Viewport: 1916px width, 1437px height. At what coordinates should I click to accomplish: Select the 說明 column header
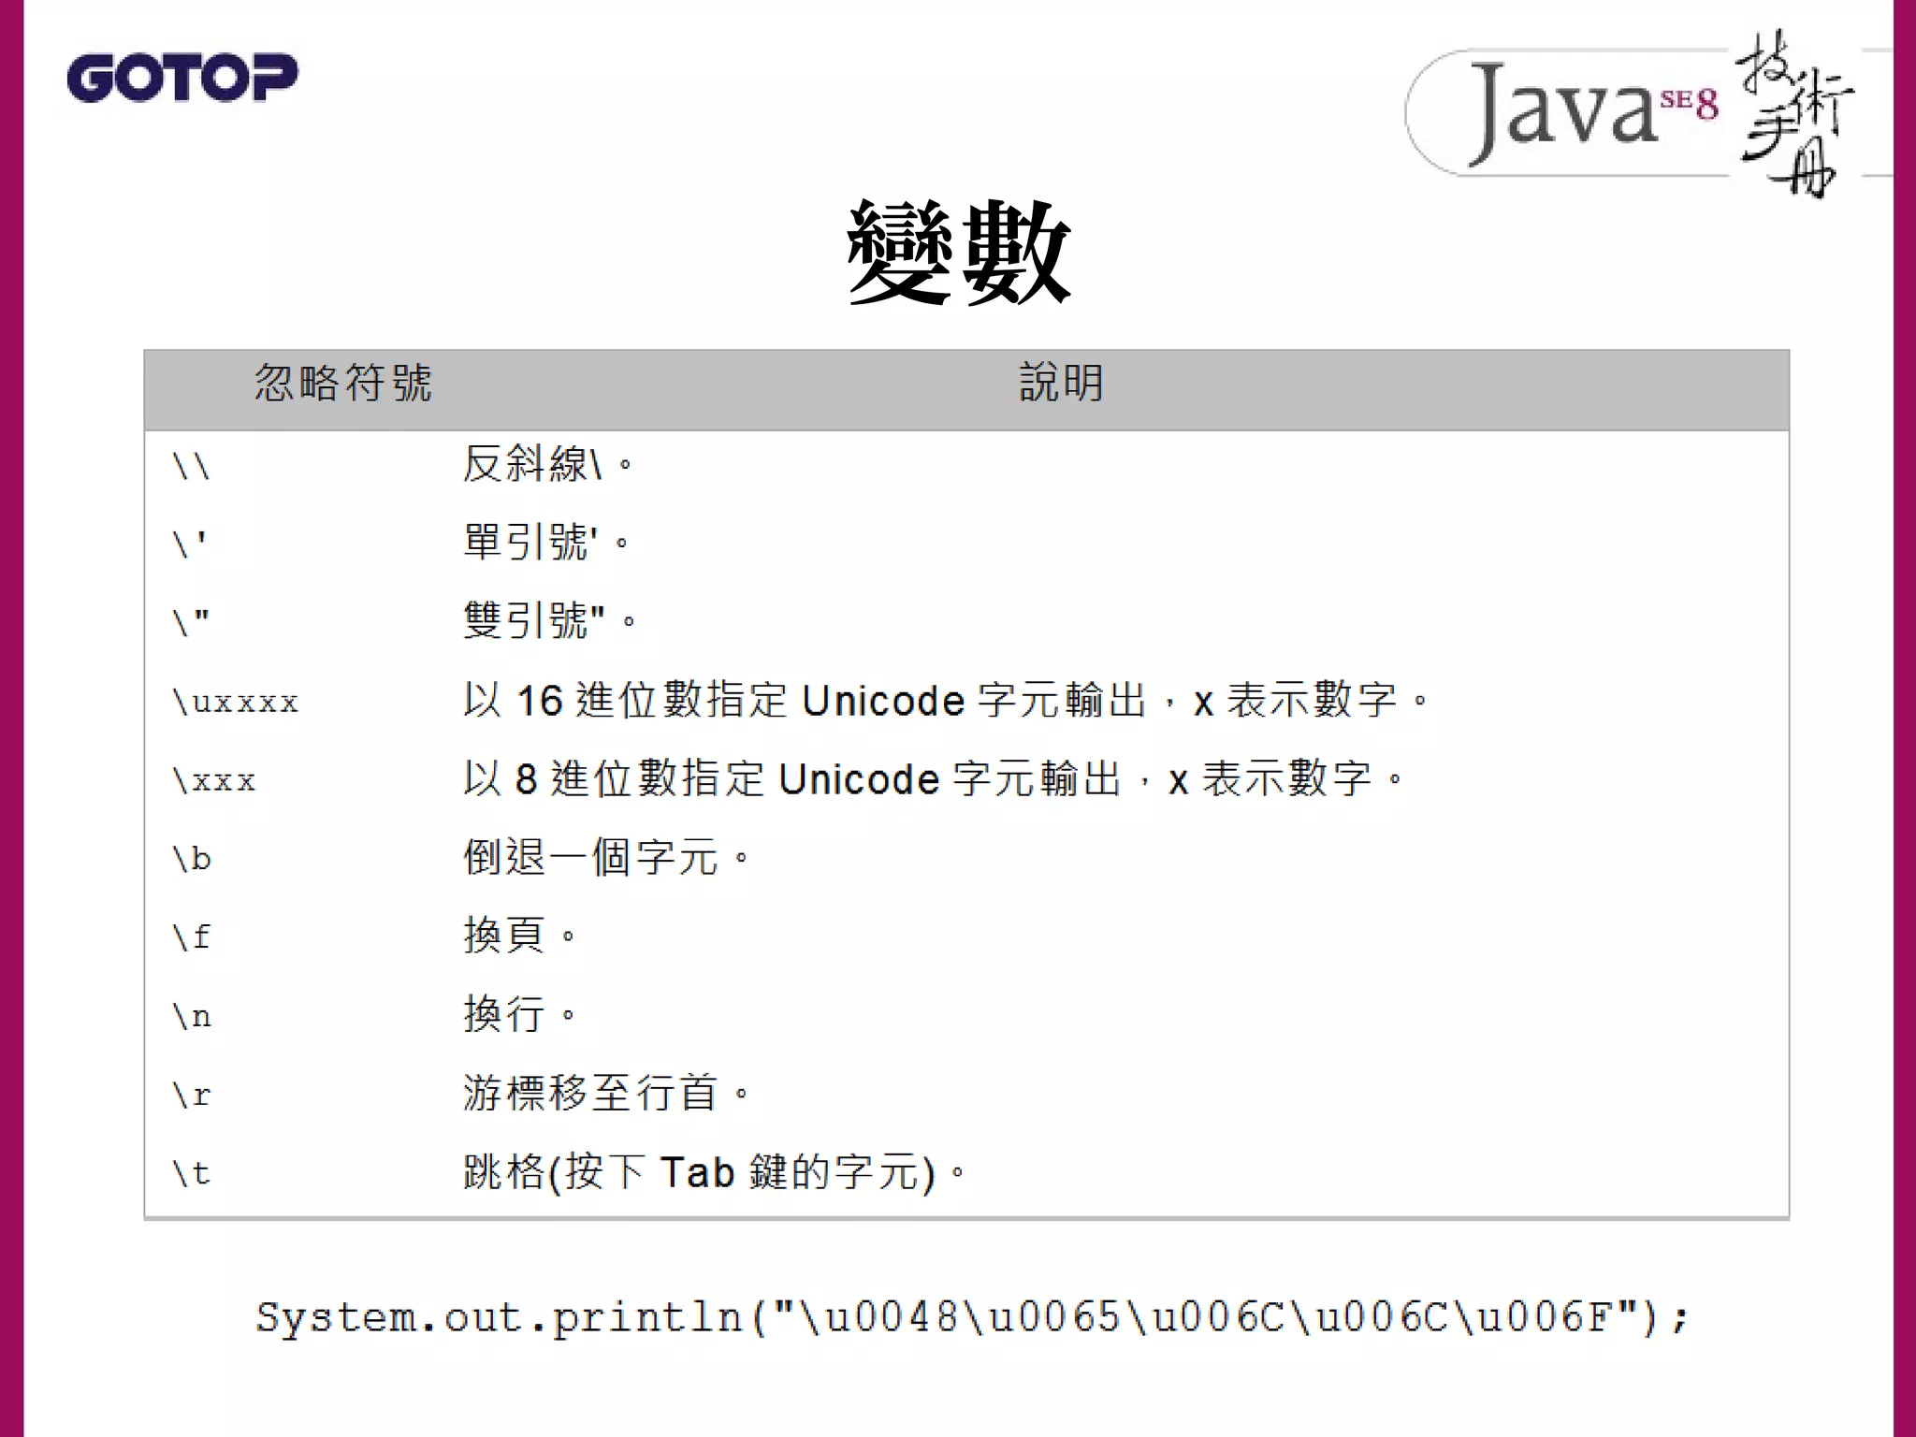coord(1061,384)
